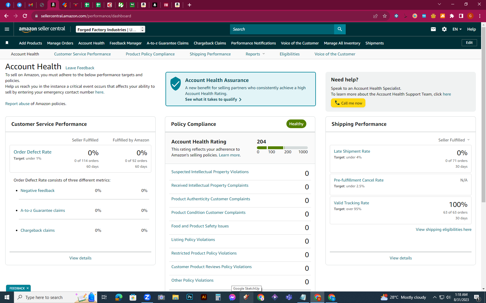This screenshot has width=486, height=303.
Task: Open the Order Defect Rate link
Action: [x=32, y=152]
